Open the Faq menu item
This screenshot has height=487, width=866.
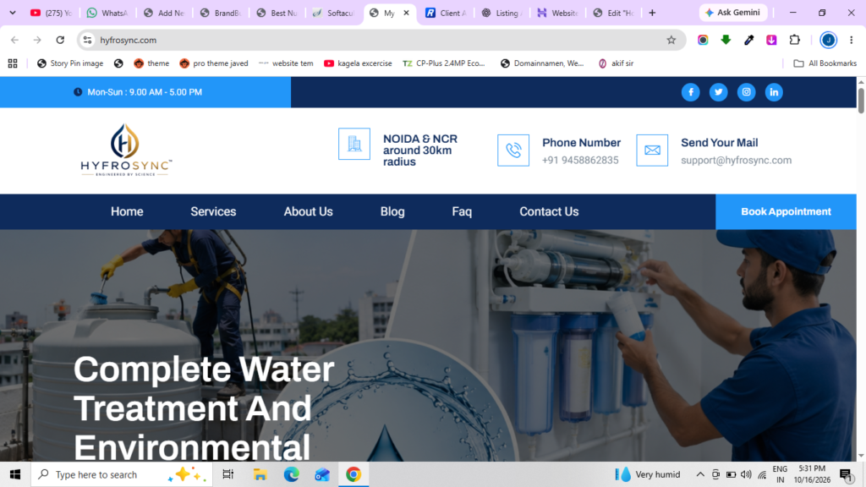(462, 211)
